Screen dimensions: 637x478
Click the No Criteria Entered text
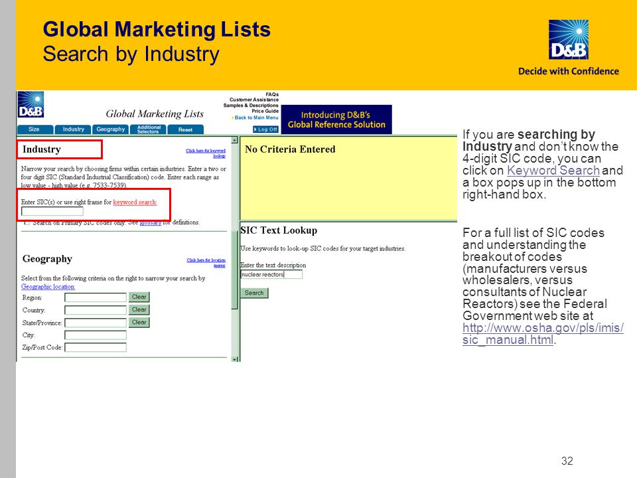point(290,149)
